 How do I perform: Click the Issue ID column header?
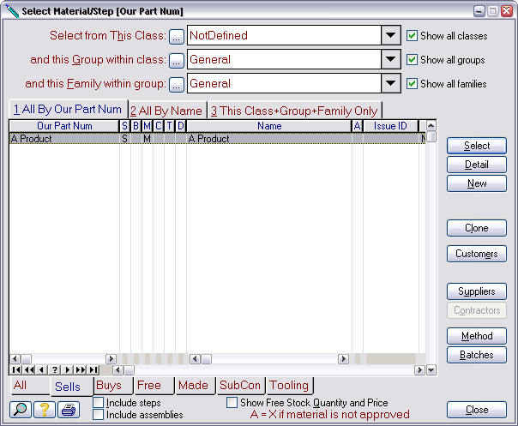pos(390,126)
